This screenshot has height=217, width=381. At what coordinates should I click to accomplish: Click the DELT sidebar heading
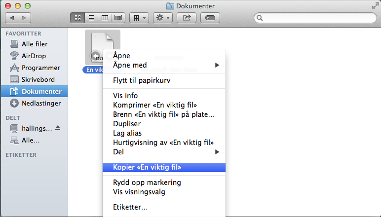[13, 118]
